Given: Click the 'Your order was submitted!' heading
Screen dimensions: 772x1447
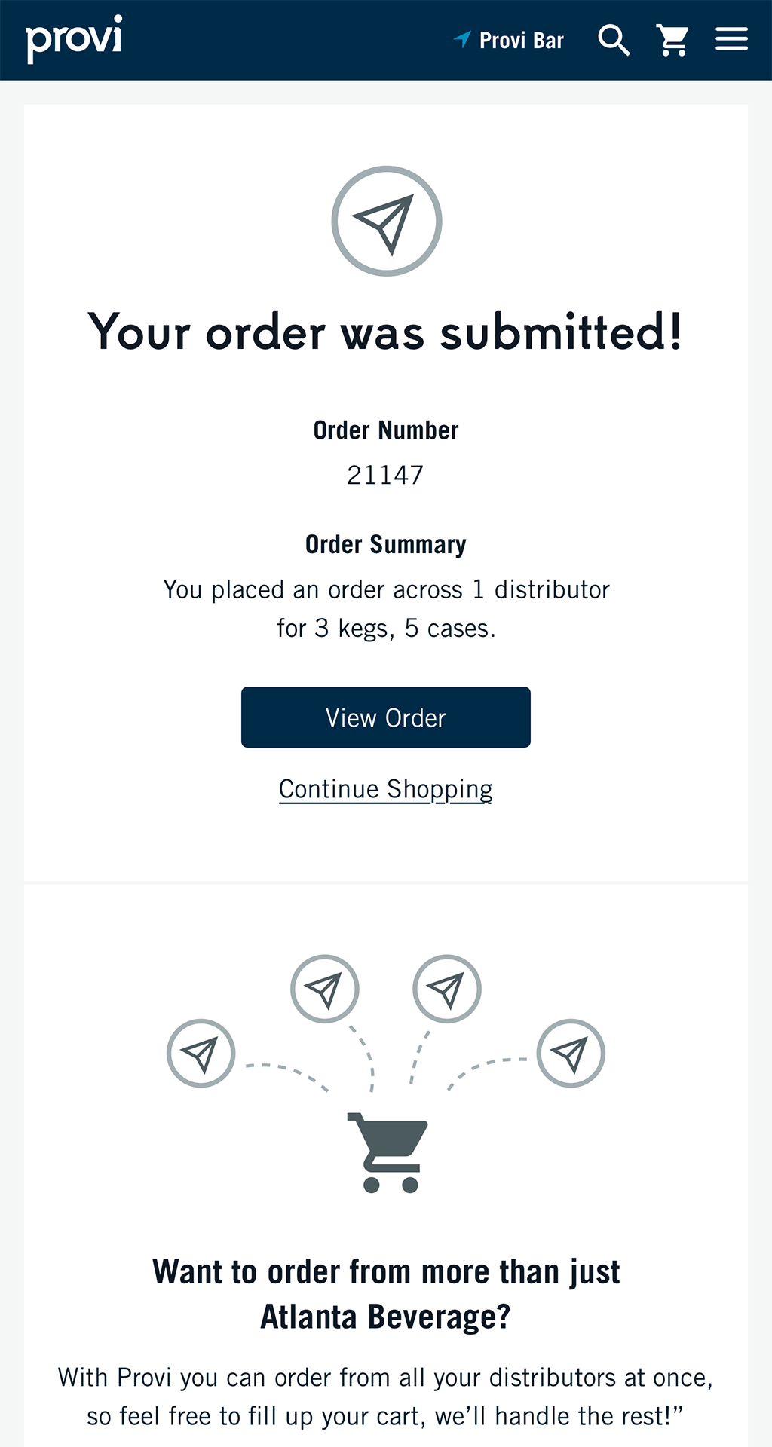Looking at the screenshot, I should pos(385,331).
